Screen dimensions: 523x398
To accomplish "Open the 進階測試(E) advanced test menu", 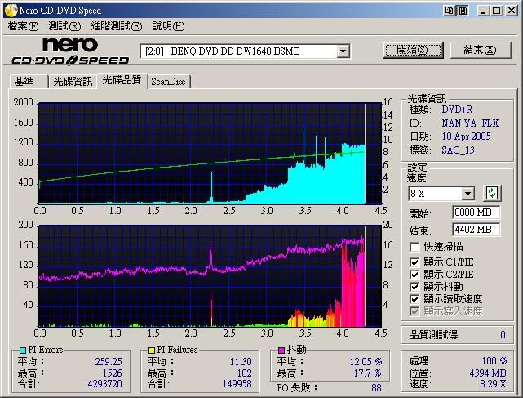I will pos(117,26).
